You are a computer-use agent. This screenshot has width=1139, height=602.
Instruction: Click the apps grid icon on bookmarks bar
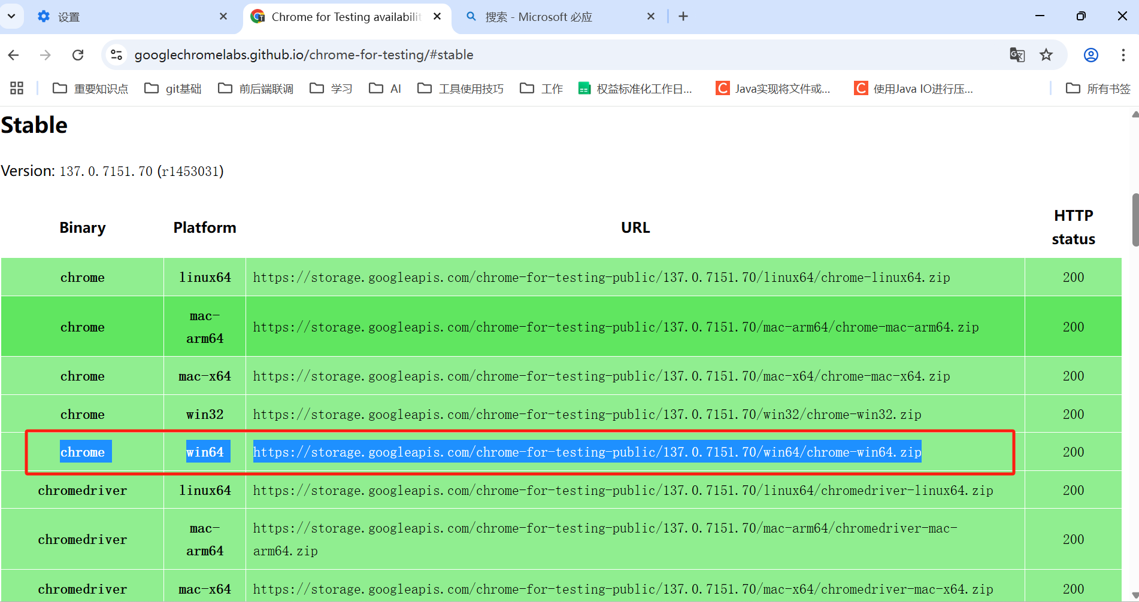[16, 88]
